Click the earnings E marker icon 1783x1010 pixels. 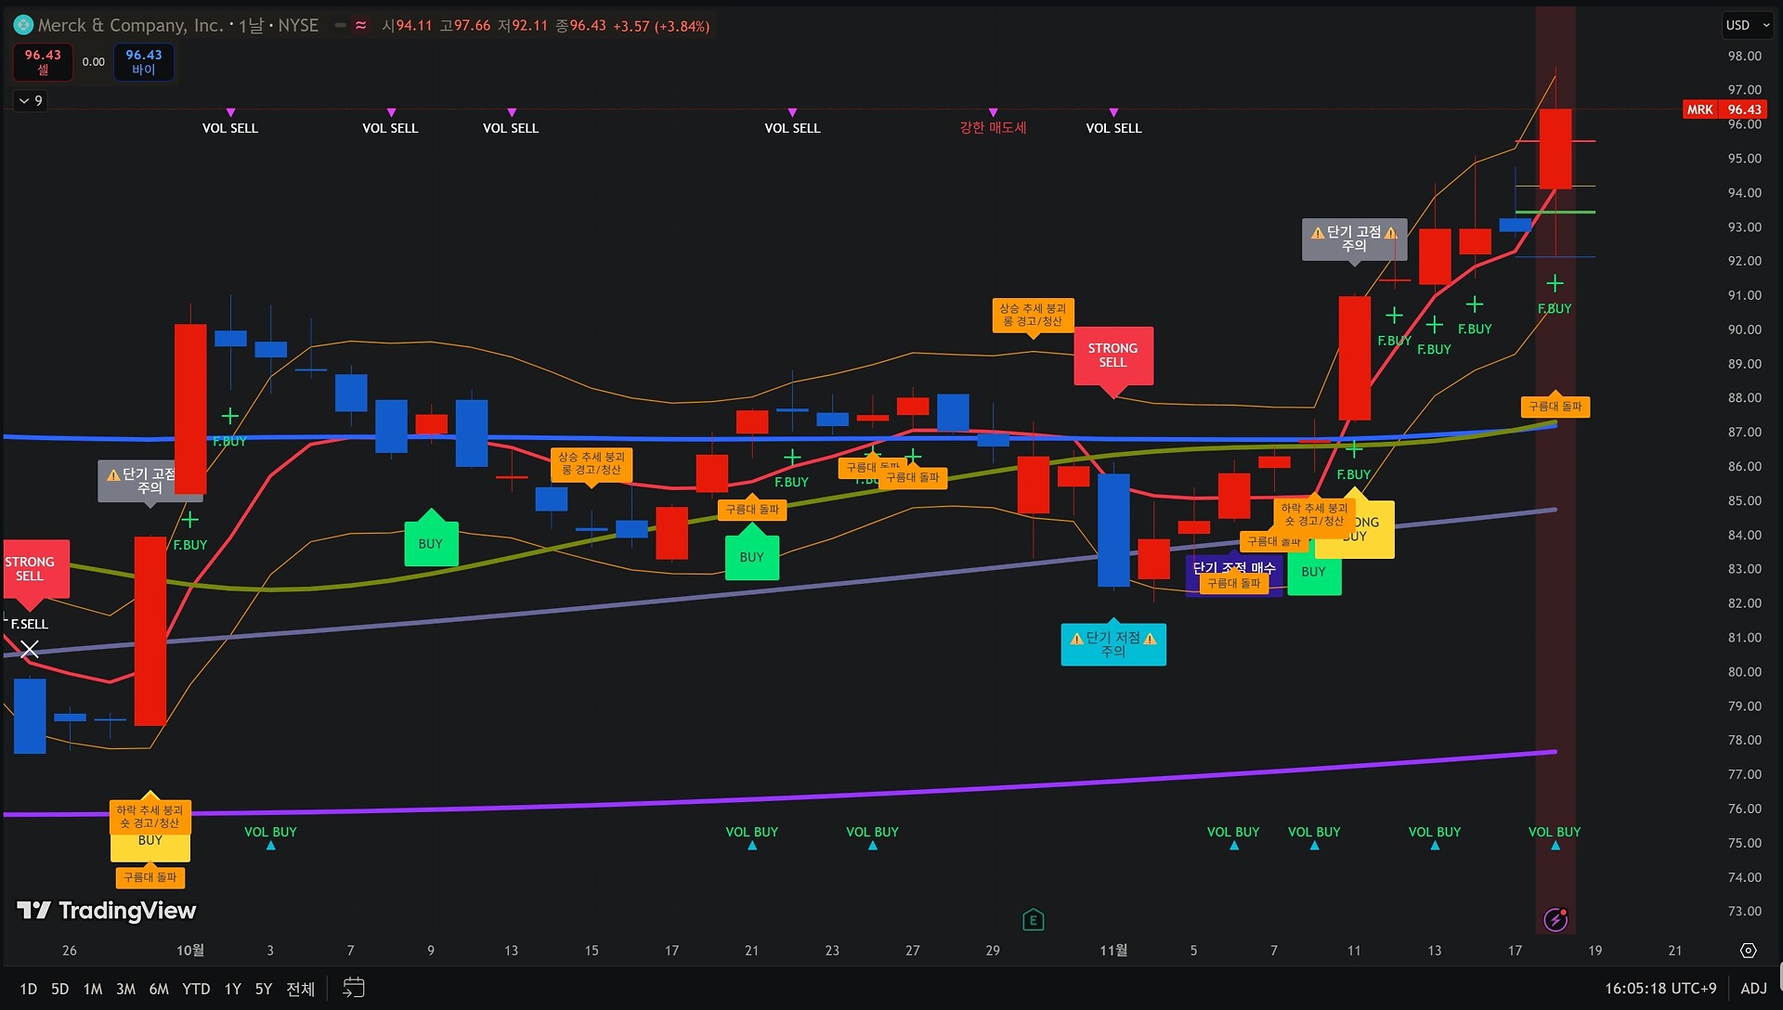pos(1033,920)
